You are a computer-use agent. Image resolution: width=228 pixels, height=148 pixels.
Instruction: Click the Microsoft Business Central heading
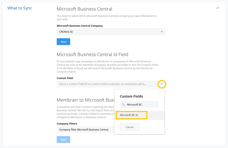click(84, 9)
